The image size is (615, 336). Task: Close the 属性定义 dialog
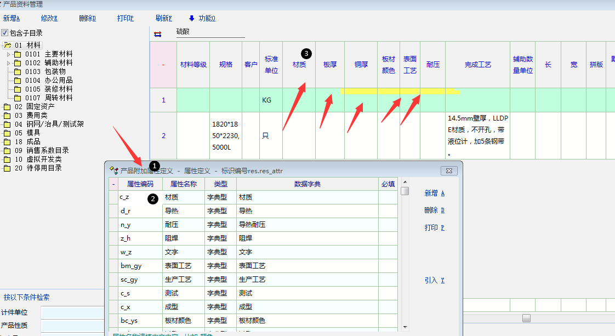click(x=448, y=170)
